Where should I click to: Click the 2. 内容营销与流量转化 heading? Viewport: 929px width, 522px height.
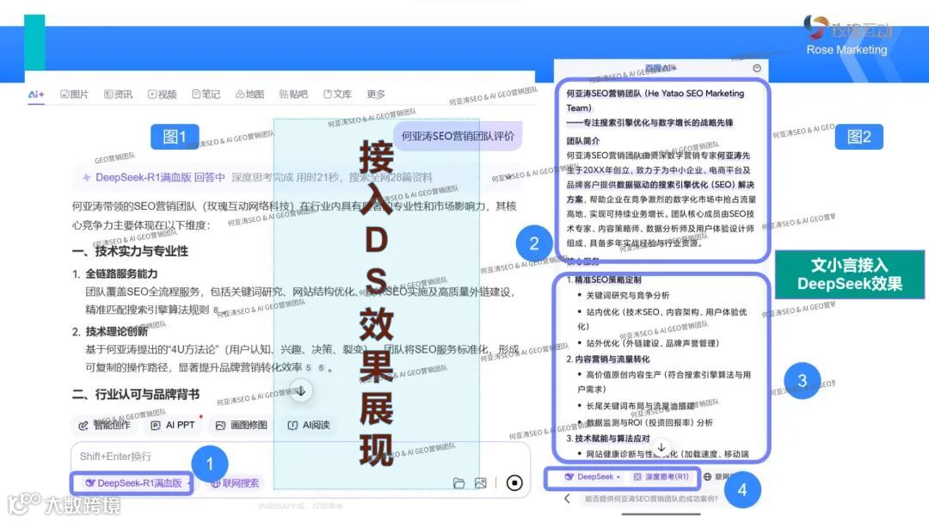click(608, 359)
